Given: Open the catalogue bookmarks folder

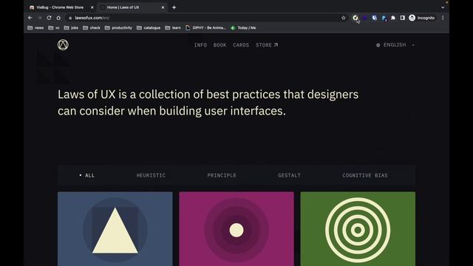Looking at the screenshot, I should (x=149, y=28).
